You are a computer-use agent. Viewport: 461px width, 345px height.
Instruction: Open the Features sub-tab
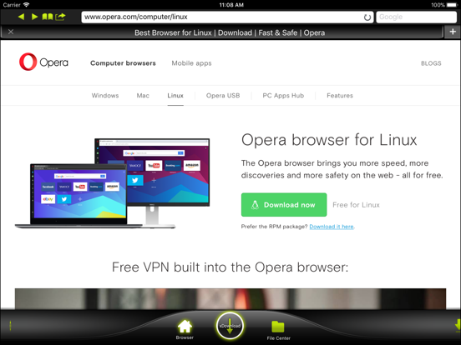click(340, 96)
